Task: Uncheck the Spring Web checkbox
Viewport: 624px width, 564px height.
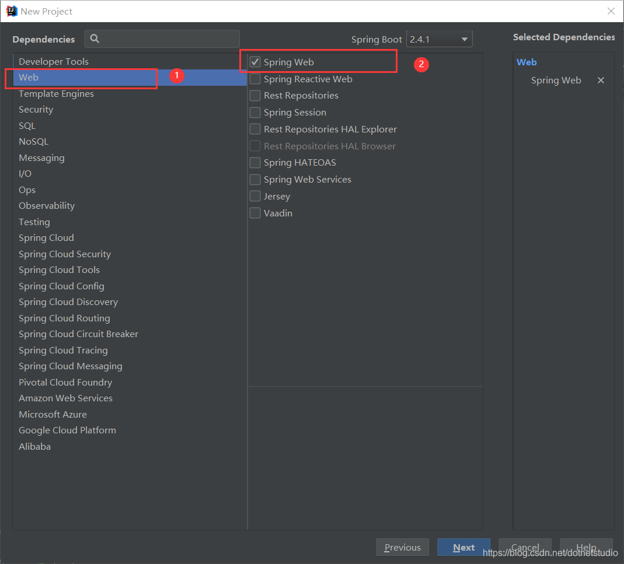Action: pos(255,62)
